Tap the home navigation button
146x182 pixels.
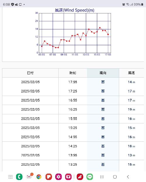coord(115,177)
